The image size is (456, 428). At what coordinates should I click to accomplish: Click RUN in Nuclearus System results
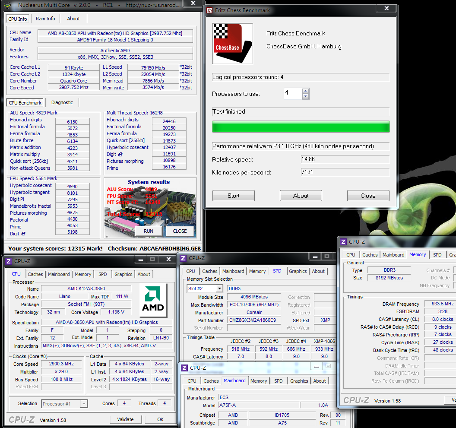click(x=148, y=231)
